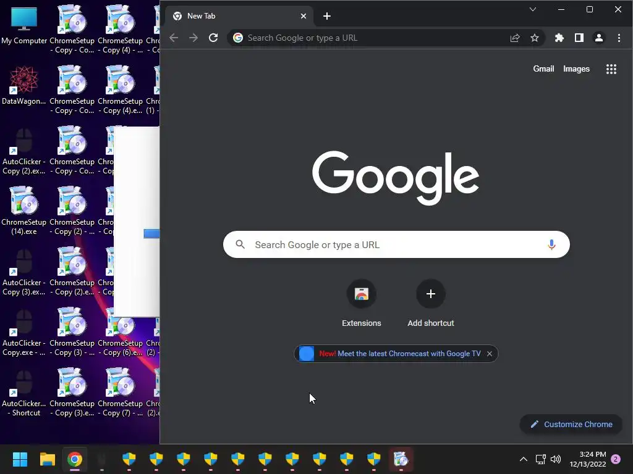Open the notification badge showing 2
The width and height of the screenshot is (633, 474).
[616, 459]
